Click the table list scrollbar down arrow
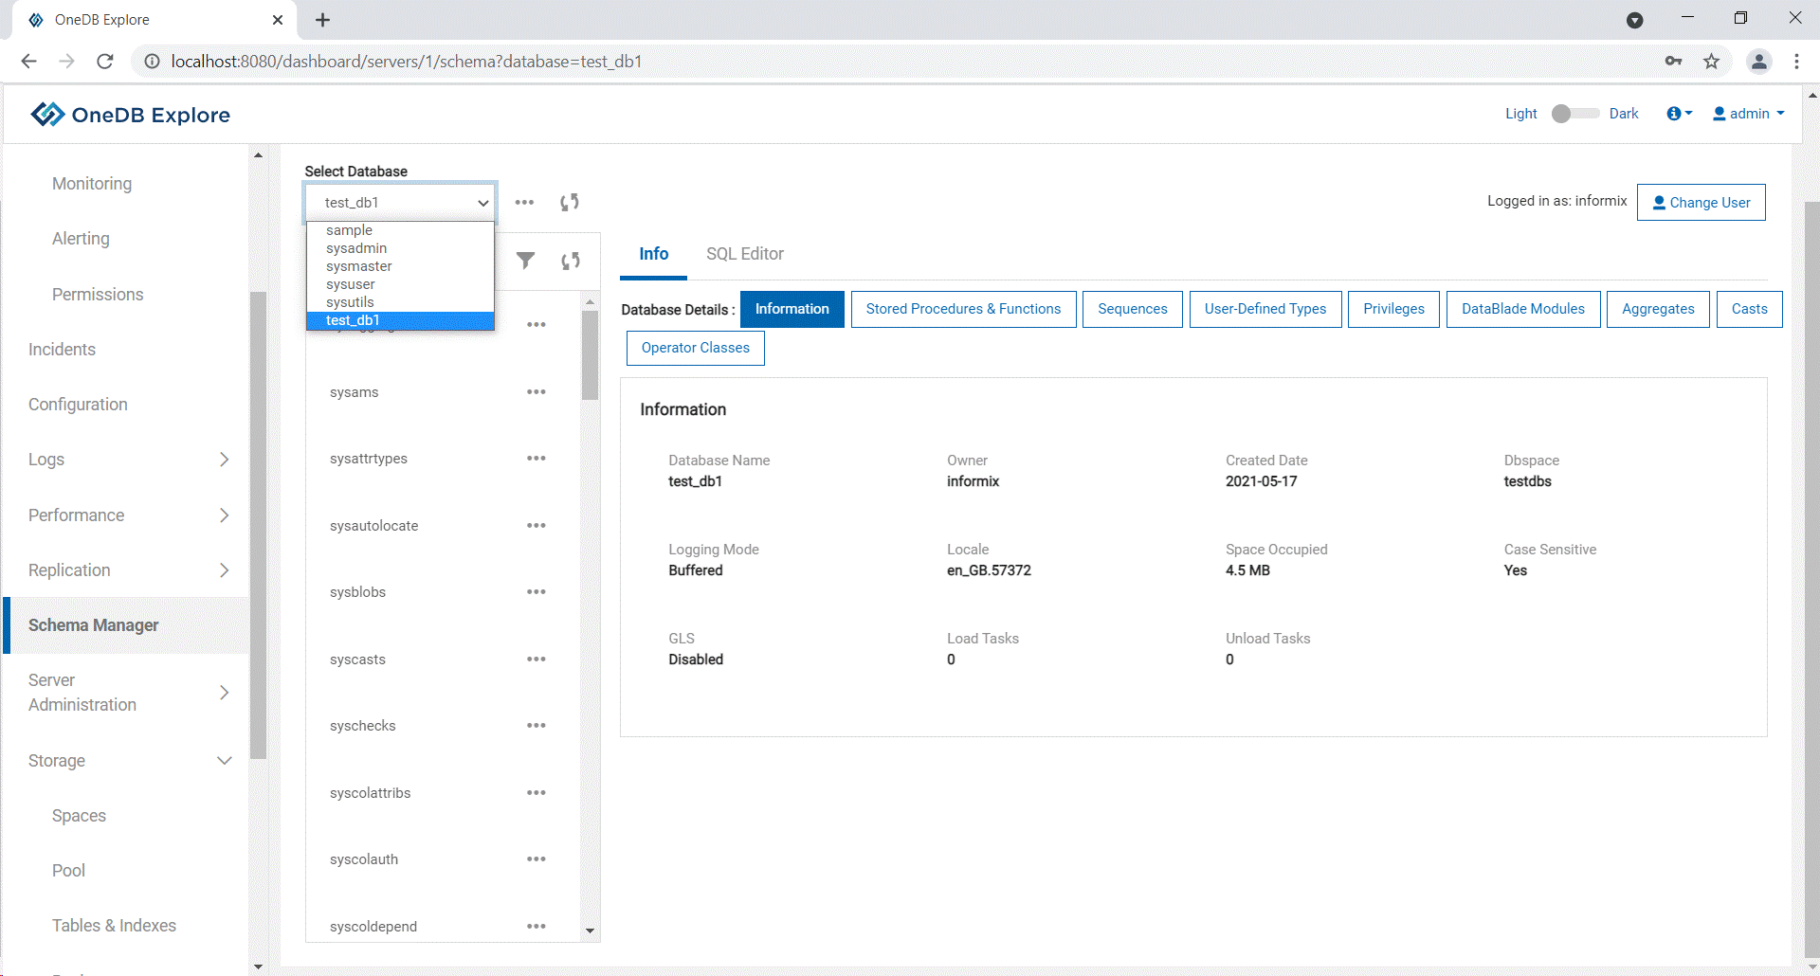Image resolution: width=1820 pixels, height=976 pixels. tap(590, 931)
